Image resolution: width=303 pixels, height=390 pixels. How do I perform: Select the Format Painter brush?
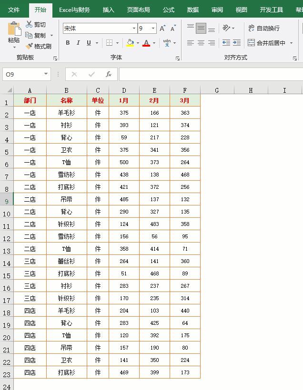(29, 46)
